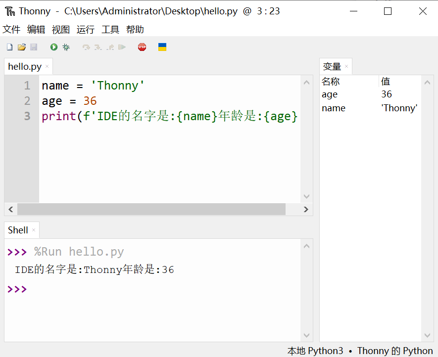Close the hello.py editor tab
Screen dimensions: 438x357
(47, 66)
